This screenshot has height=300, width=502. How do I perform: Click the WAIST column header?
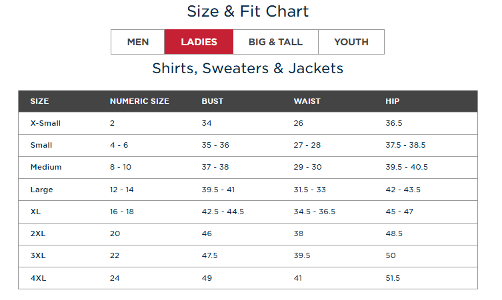(x=307, y=101)
